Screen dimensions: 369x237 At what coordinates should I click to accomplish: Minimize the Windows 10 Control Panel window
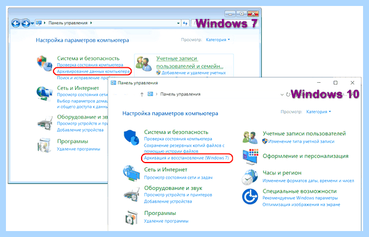[318, 83]
